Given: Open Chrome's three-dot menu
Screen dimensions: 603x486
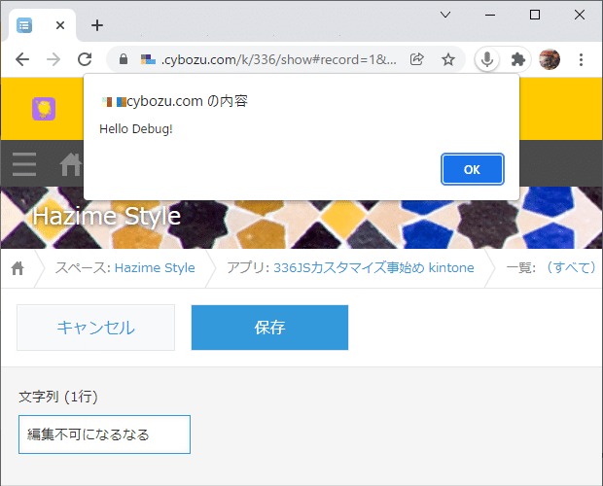Looking at the screenshot, I should coord(581,59).
